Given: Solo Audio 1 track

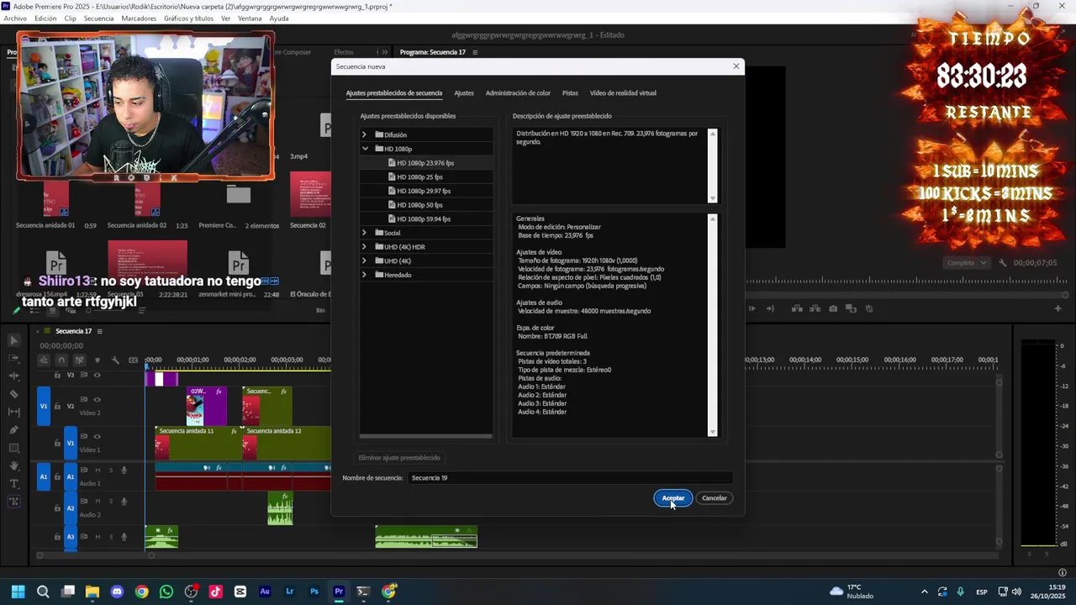Looking at the screenshot, I should tap(110, 470).
